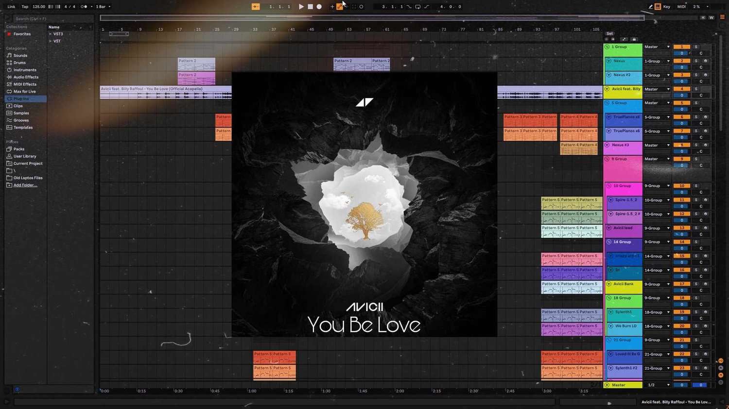This screenshot has width=729, height=409.
Task: Toggle the computer MIDI keyboard icon
Action: [658, 7]
